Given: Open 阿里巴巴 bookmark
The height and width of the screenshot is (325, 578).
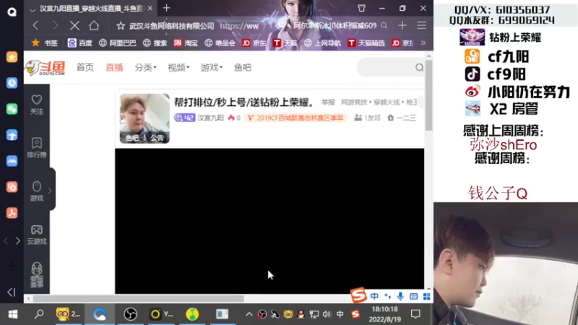Looking at the screenshot, I should [118, 43].
